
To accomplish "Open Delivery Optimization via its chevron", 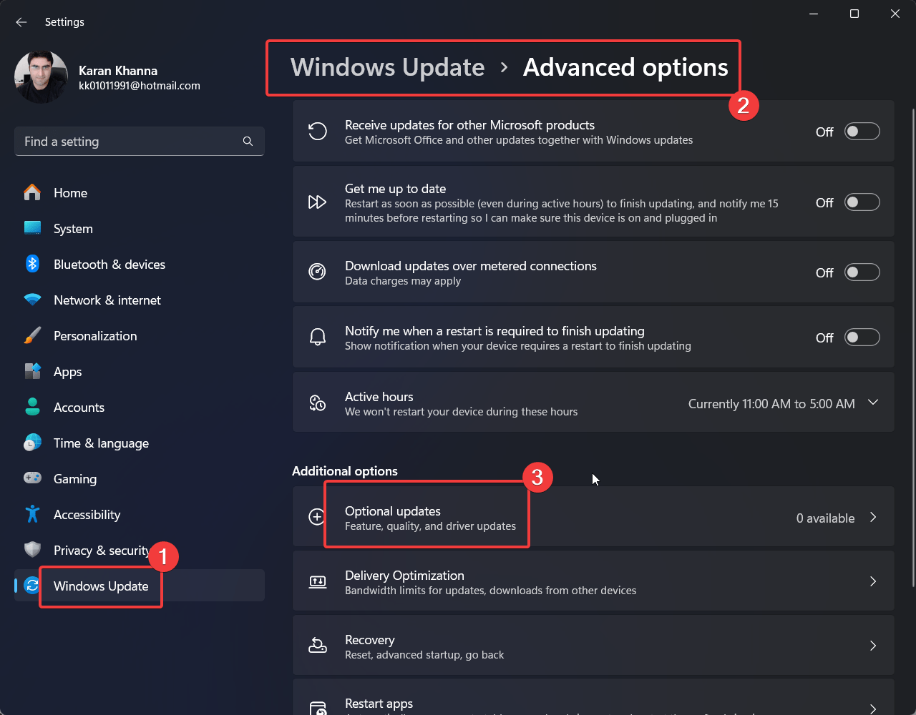I will [873, 582].
